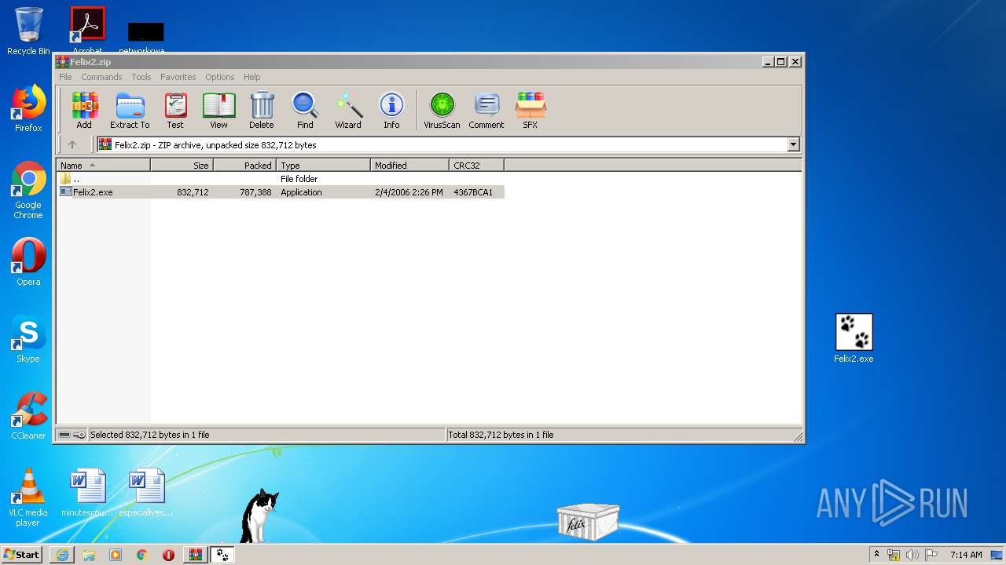Click the felix box on the desktop
The height and width of the screenshot is (565, 1006).
coord(588,522)
